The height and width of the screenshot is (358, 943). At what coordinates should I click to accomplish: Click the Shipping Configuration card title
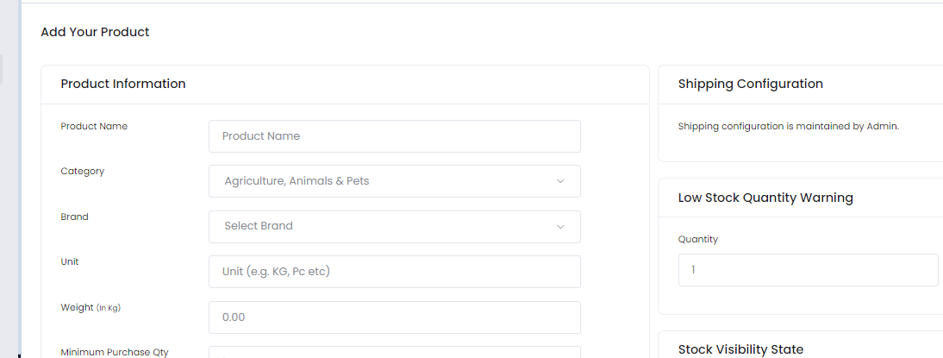[751, 84]
